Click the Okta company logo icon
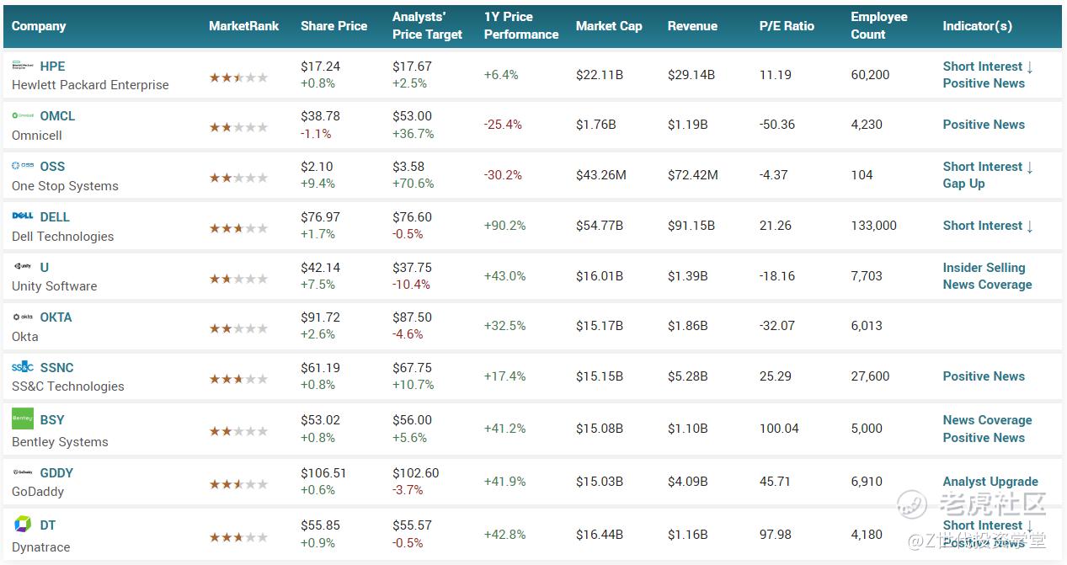This screenshot has height=565, width=1067. tap(23, 317)
